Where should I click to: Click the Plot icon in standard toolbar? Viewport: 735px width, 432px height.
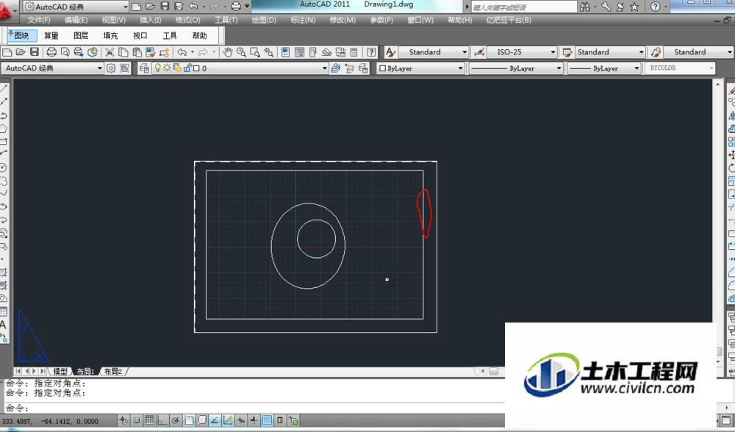tap(51, 52)
